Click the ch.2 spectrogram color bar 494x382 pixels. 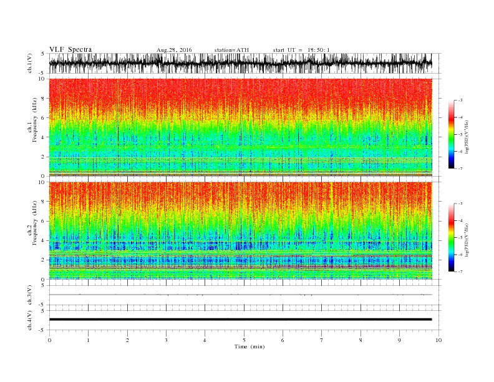point(451,238)
